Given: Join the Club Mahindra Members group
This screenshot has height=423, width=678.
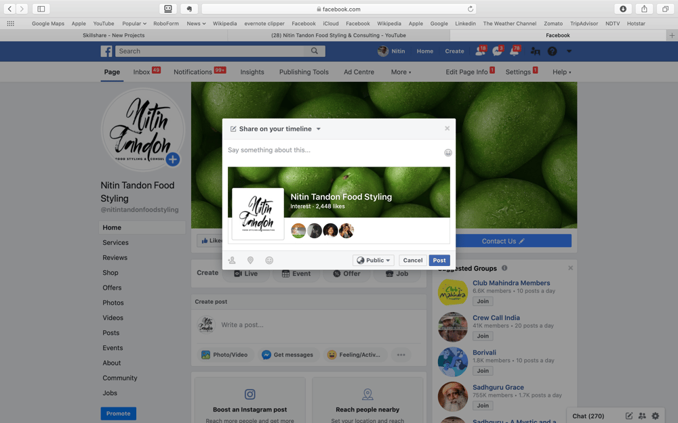Looking at the screenshot, I should click(x=483, y=301).
